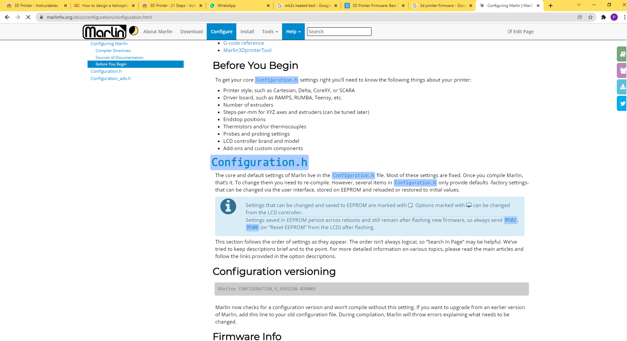Click the Configuration versioning heading
The width and height of the screenshot is (627, 341).
point(274,272)
